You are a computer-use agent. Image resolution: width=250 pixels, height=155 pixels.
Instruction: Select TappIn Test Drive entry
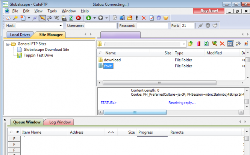[x=38, y=55]
